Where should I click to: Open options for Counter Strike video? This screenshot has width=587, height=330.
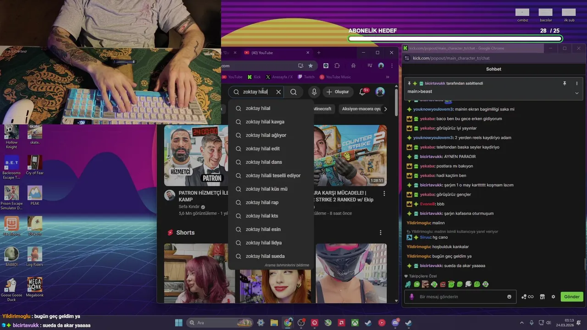tap(384, 194)
